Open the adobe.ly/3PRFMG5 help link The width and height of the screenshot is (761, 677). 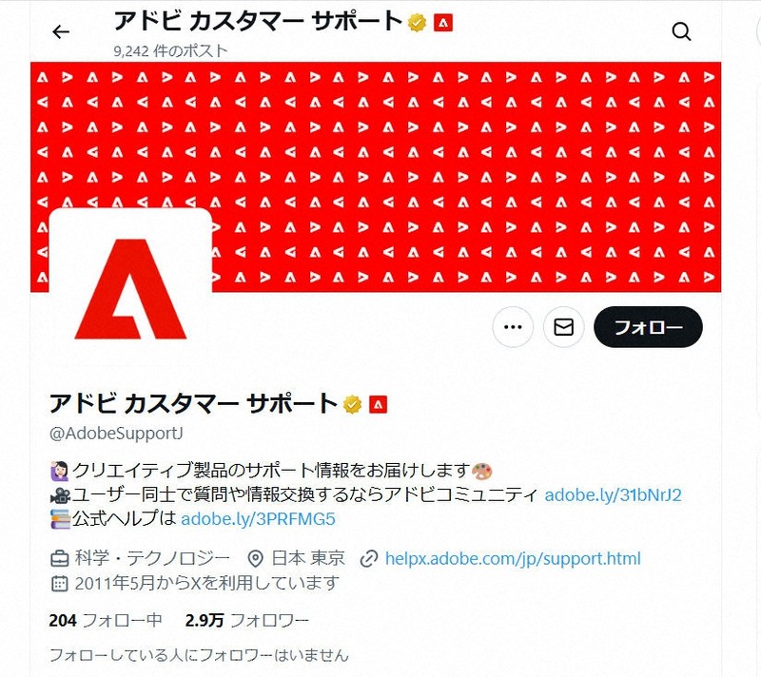coord(258,519)
